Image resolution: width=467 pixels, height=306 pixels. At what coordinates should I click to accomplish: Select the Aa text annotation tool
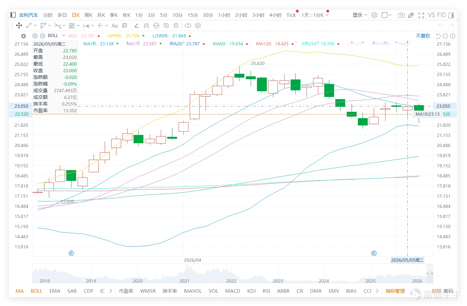[x=115, y=26]
